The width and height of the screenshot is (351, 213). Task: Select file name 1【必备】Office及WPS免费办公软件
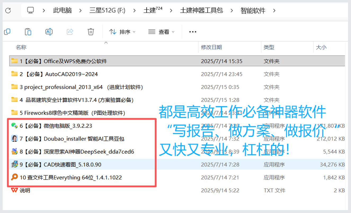63,61
